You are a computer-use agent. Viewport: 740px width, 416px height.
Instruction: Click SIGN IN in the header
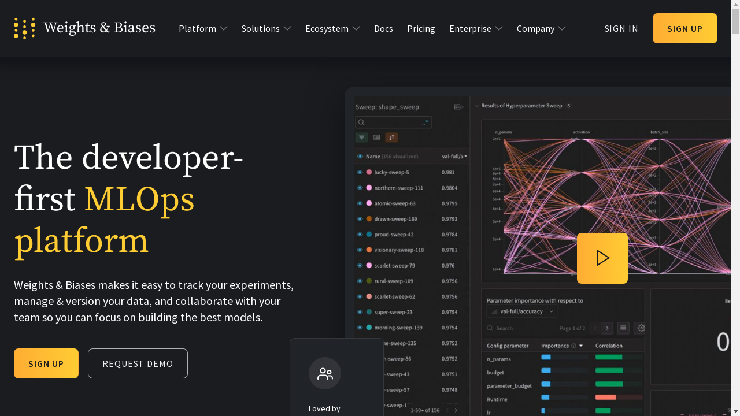(621, 28)
